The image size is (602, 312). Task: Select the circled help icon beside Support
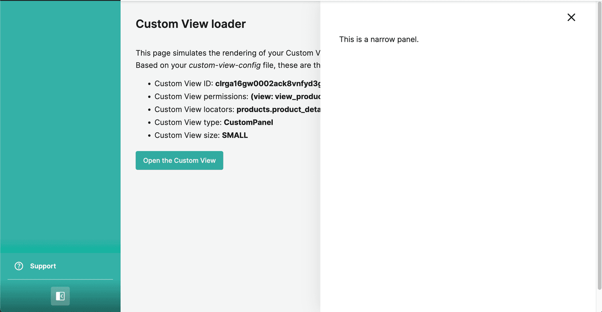[19, 266]
